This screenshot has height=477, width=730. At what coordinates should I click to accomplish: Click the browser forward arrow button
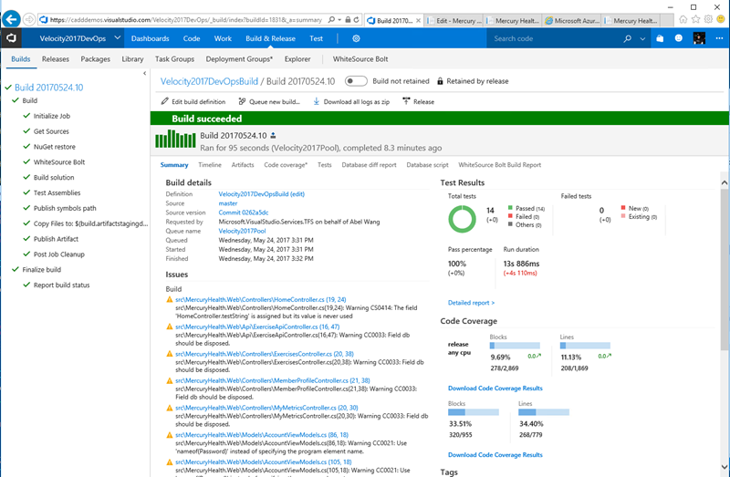click(29, 19)
